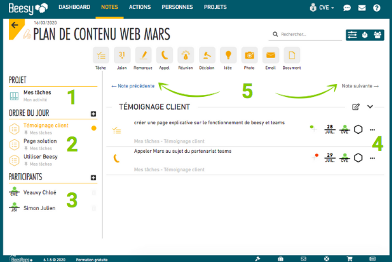This screenshot has height=262, width=392.
Task: Collapse the Témoignage client section chevron
Action: click(370, 106)
